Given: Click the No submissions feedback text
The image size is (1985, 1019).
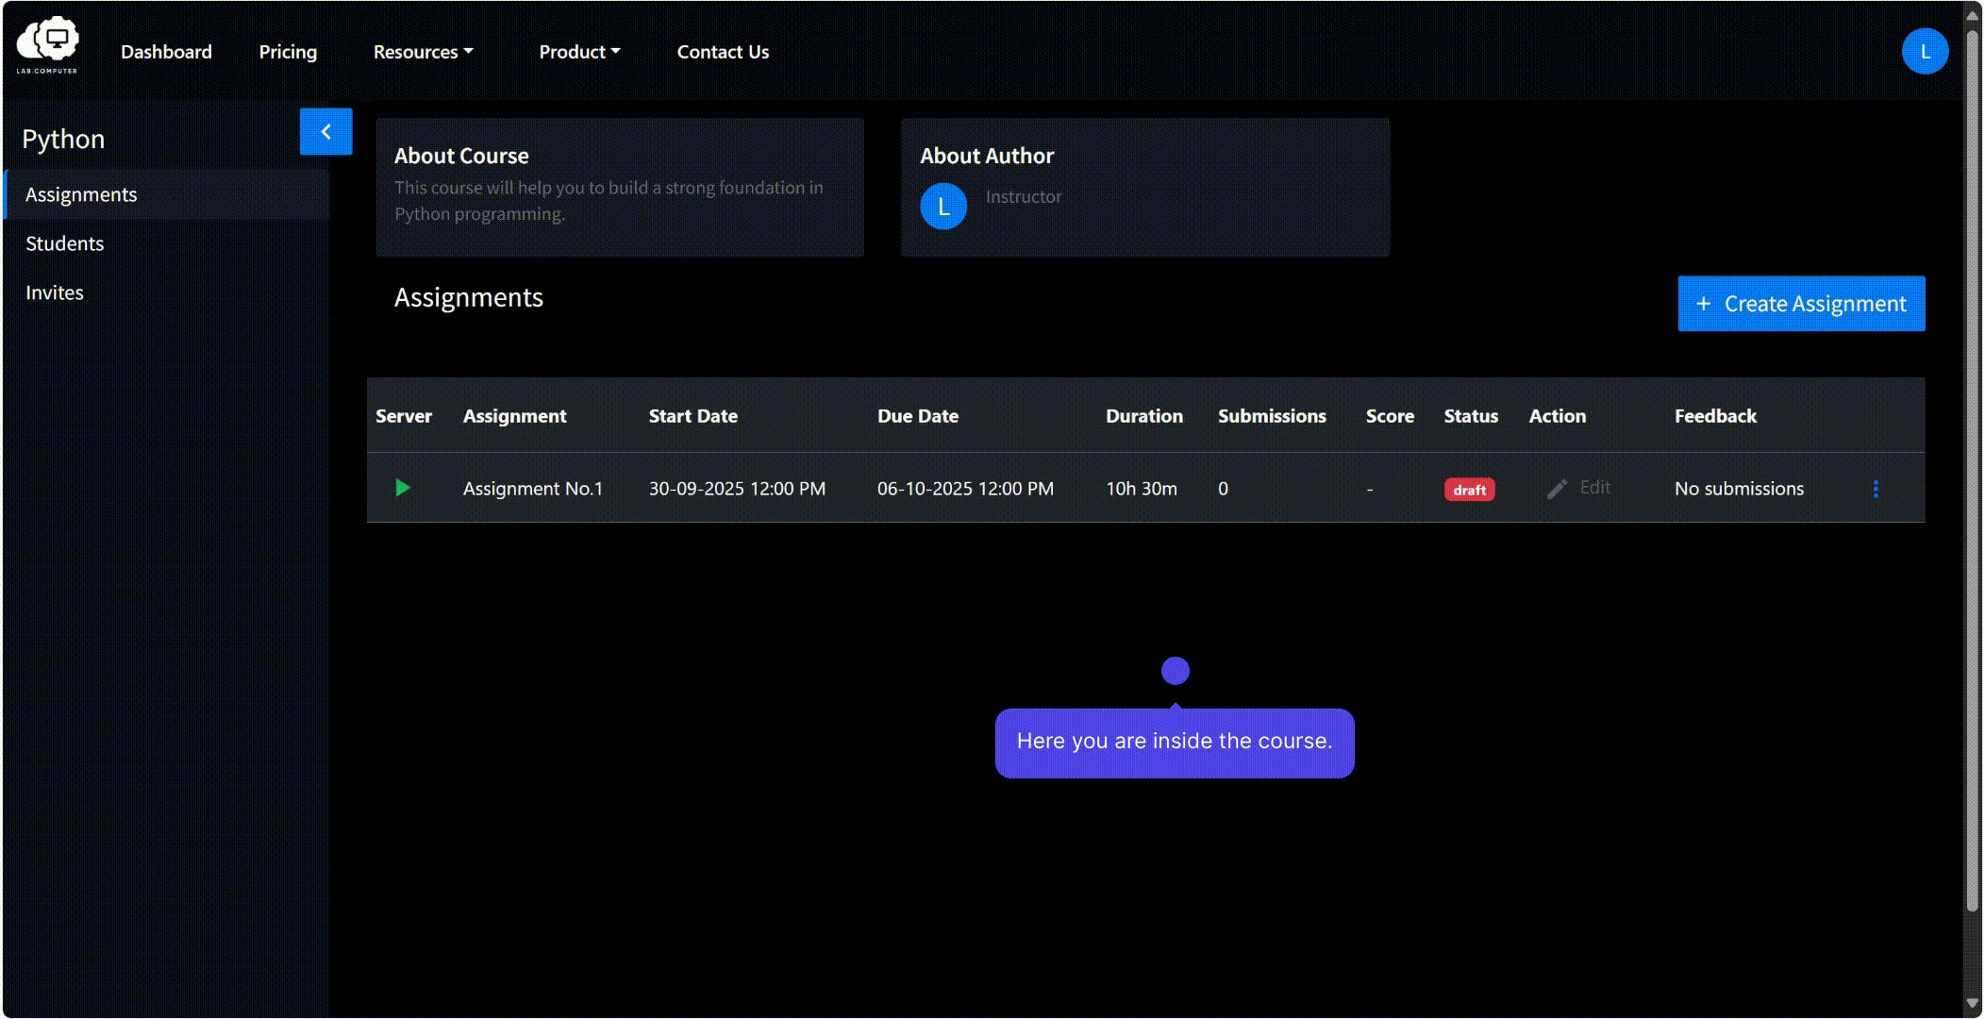Looking at the screenshot, I should click(1739, 489).
